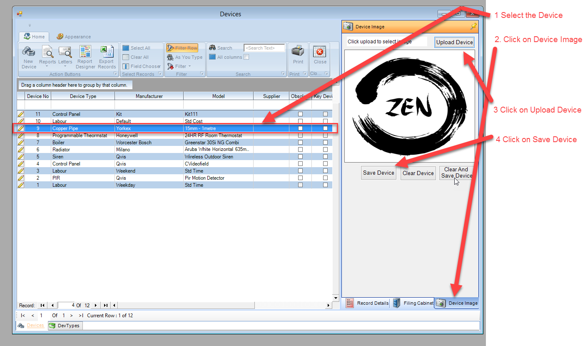The width and height of the screenshot is (585, 346).
Task: Switch to the Appearance ribbon tab
Action: (x=74, y=37)
